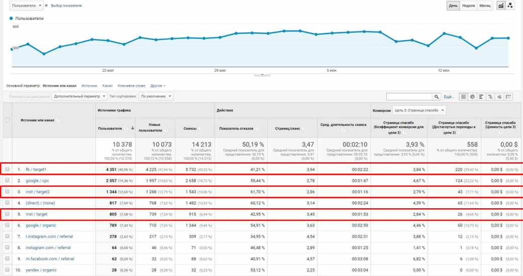
Task: Expand the Другое parameter dropdown
Action: tap(158, 86)
